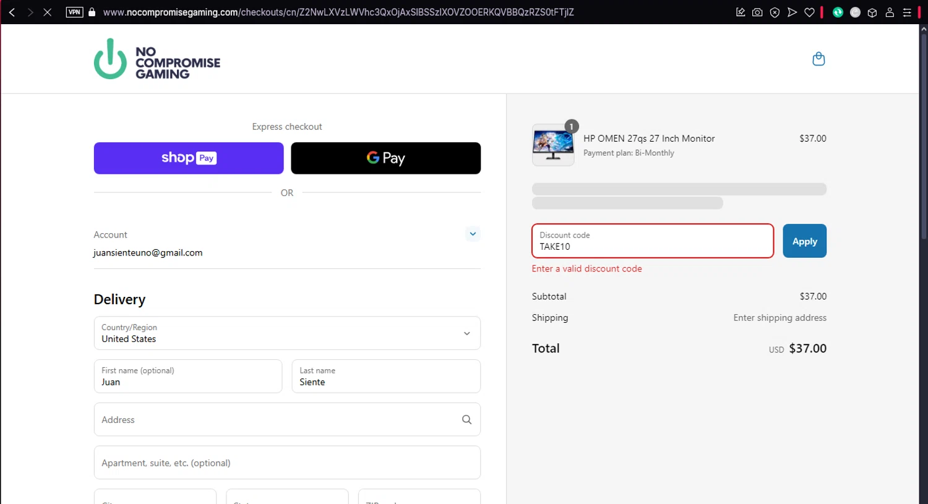Open the send (paper plane) icon
Image resolution: width=928 pixels, height=504 pixels.
[x=792, y=12]
